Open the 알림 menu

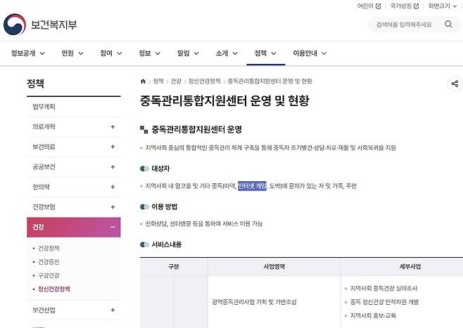point(188,53)
